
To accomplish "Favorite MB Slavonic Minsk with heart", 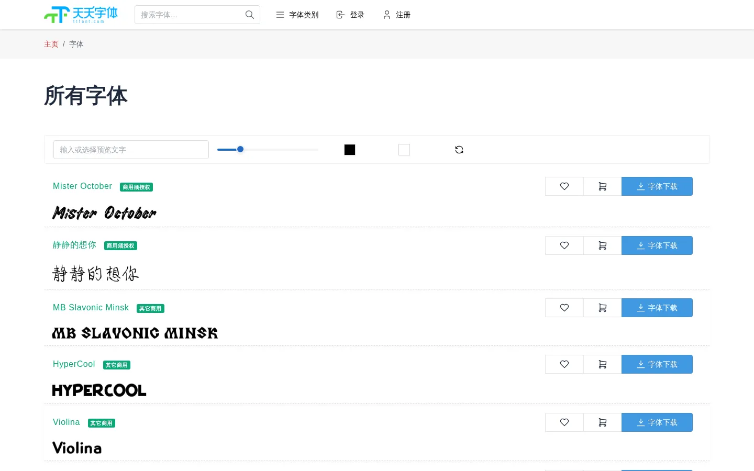I will 564,308.
